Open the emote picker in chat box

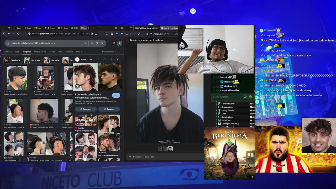pyautogui.click(x=250, y=97)
